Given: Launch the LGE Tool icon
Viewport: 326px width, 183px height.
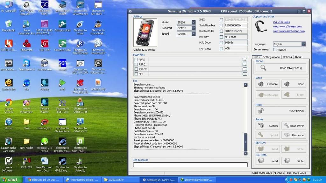Looking at the screenshot, I should [45, 46].
